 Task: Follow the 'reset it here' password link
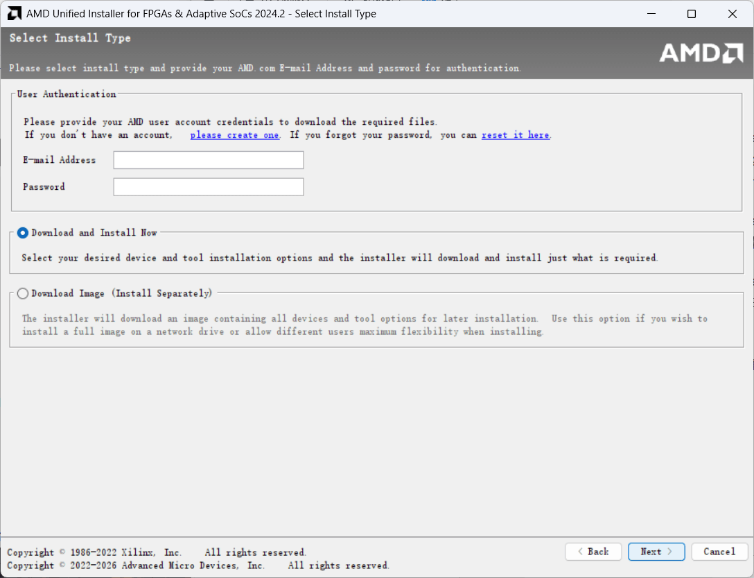tap(516, 135)
